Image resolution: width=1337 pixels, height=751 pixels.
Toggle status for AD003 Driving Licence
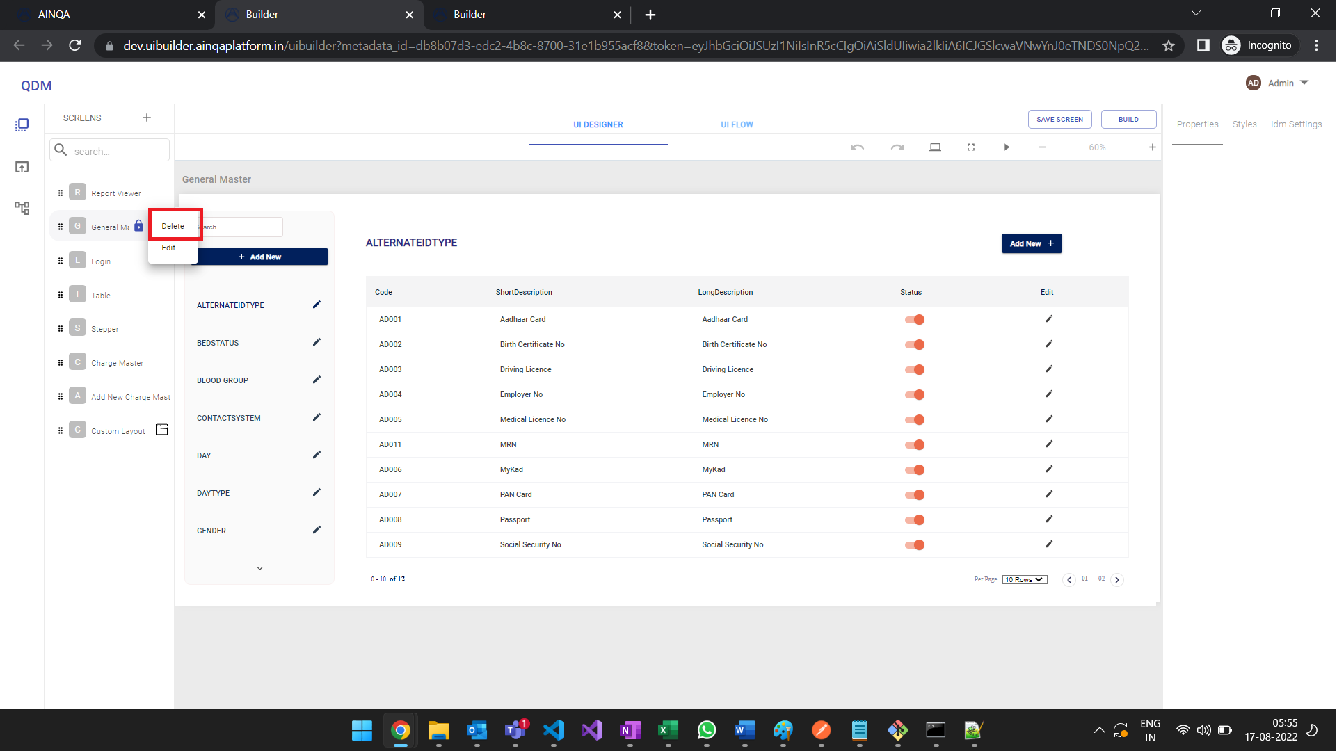point(915,370)
